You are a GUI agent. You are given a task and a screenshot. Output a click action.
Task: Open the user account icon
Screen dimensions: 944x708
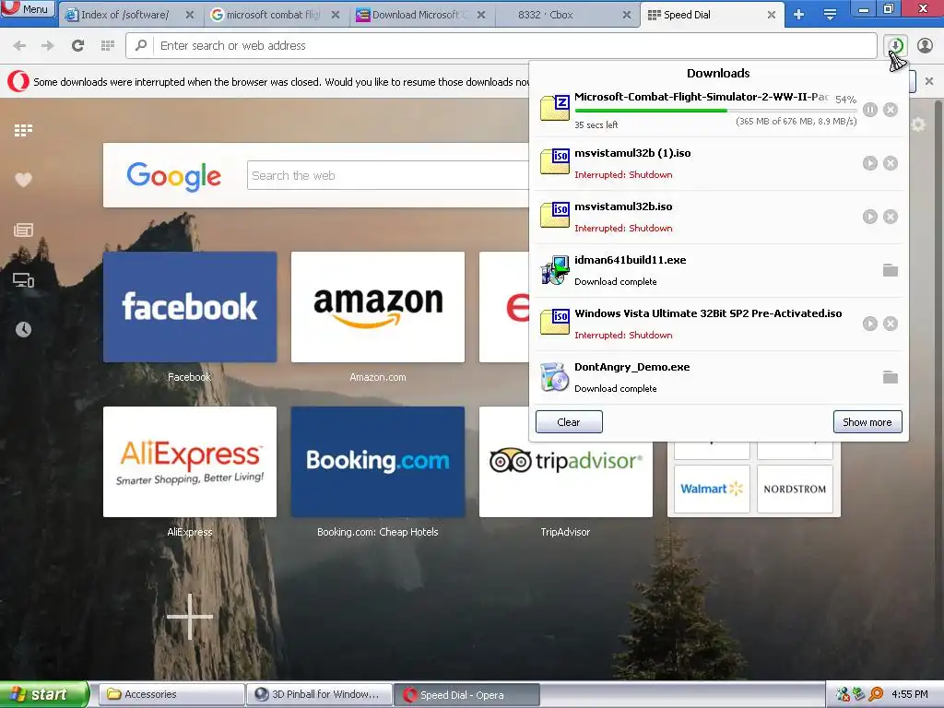(x=925, y=46)
